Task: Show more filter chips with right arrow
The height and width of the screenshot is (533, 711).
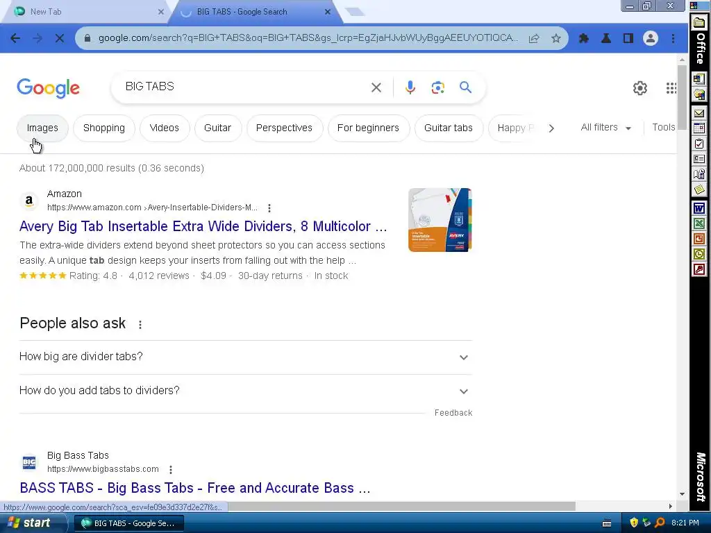Action: pos(551,128)
